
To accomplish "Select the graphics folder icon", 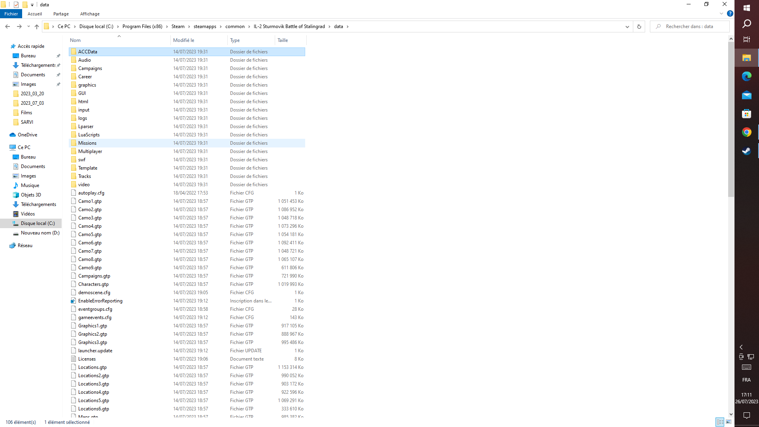I will [74, 85].
